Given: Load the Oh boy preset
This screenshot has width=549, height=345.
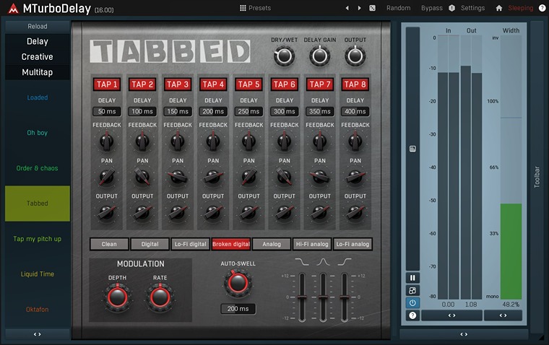Looking at the screenshot, I should pyautogui.click(x=38, y=133).
